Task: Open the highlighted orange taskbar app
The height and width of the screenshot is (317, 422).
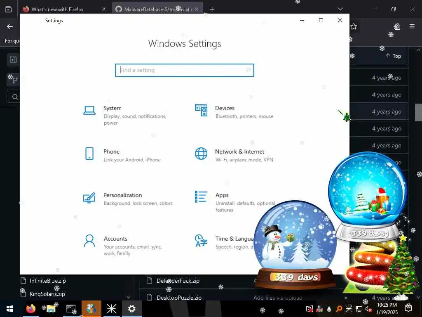Action: click(x=91, y=309)
